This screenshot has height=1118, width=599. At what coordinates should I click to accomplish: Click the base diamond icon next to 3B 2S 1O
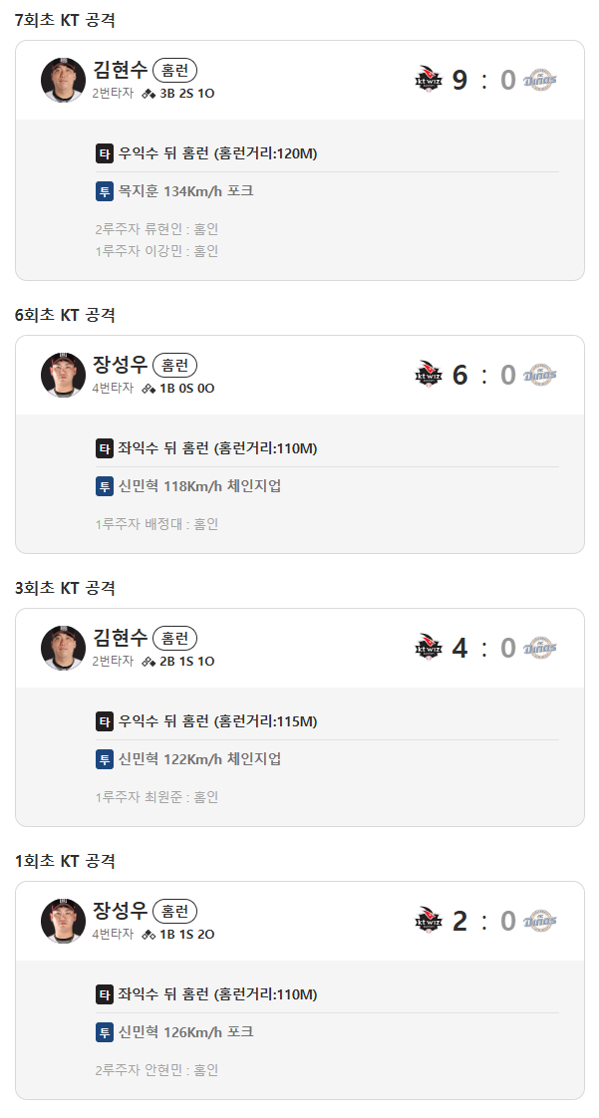point(149,94)
